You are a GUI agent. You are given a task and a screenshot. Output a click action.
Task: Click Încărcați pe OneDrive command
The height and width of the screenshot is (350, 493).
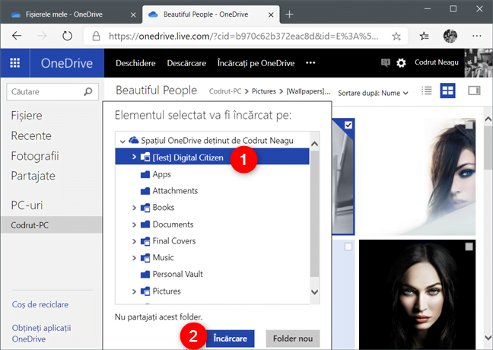pyautogui.click(x=256, y=63)
